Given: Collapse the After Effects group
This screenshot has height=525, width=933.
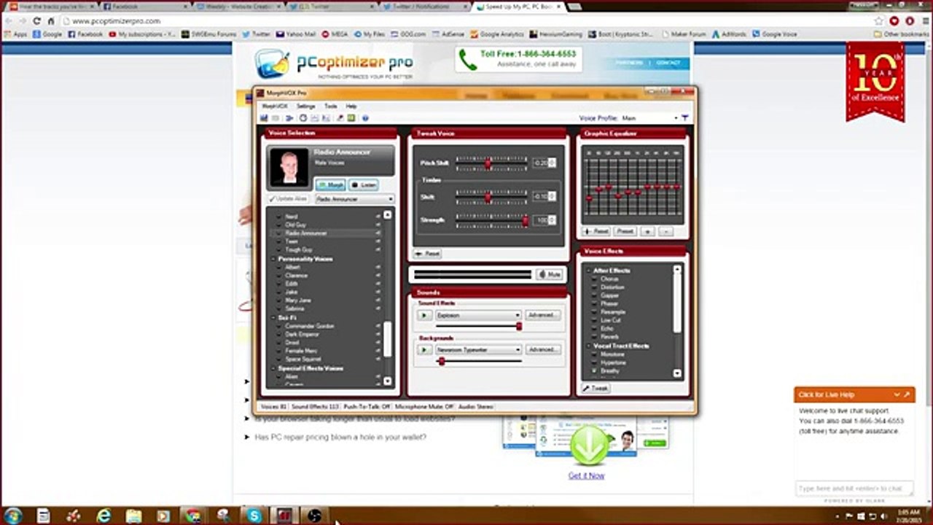Looking at the screenshot, I should [588, 271].
